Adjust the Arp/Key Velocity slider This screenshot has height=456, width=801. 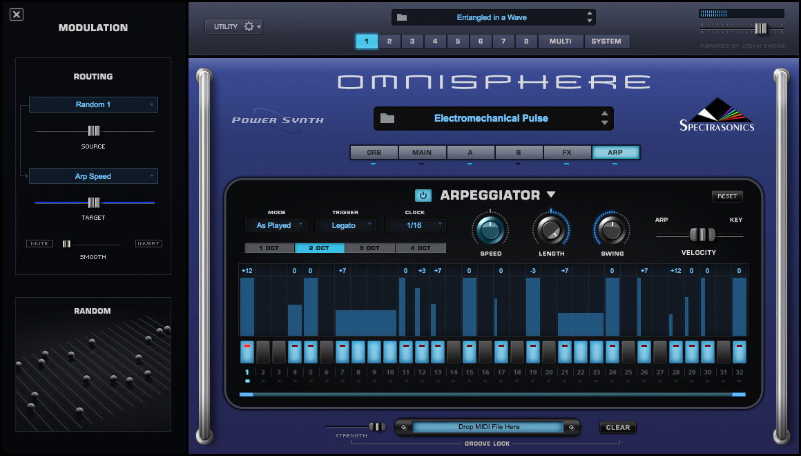point(702,235)
